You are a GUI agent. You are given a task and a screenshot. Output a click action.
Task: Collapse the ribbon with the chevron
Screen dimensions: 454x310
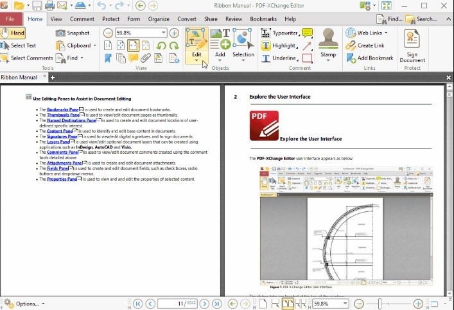pos(448,19)
